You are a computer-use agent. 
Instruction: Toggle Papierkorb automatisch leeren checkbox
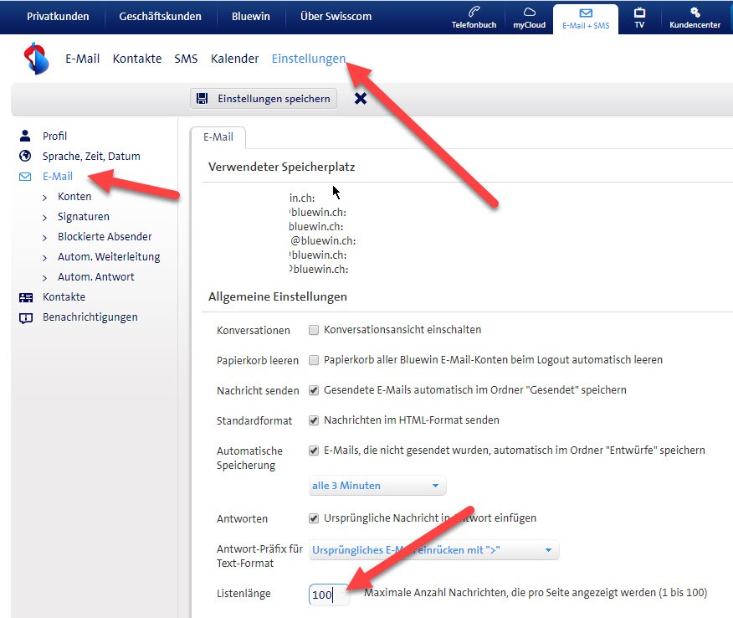[314, 360]
